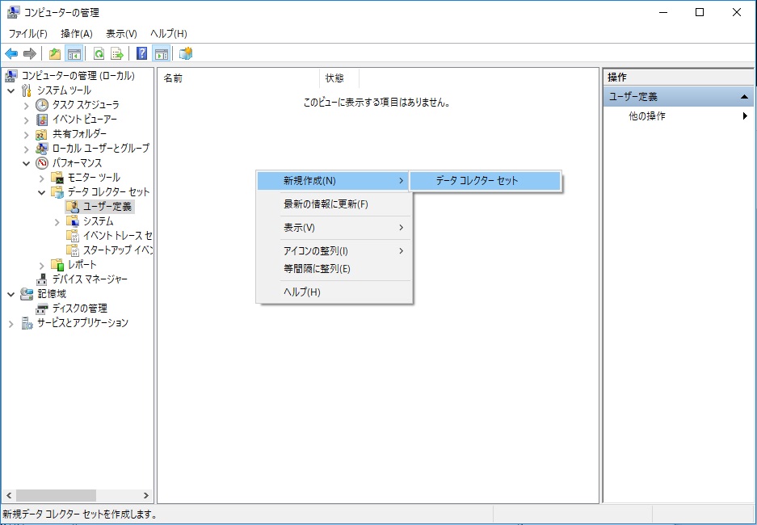Click the tree pane horizontal scrollbar right arrow
Image resolution: width=757 pixels, height=525 pixels.
(x=146, y=495)
